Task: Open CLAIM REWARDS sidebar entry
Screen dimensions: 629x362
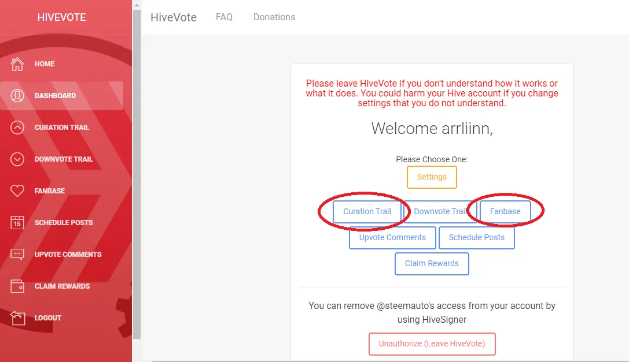Action: point(62,286)
